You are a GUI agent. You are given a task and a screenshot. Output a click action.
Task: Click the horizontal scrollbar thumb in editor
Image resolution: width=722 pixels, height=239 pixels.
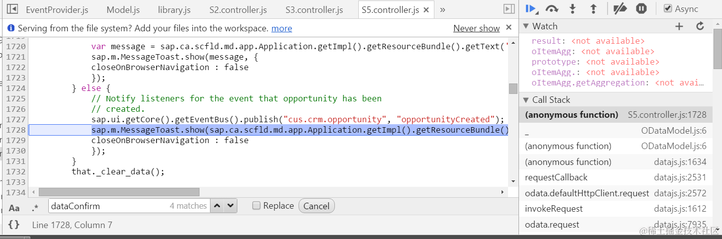pyautogui.click(x=119, y=192)
